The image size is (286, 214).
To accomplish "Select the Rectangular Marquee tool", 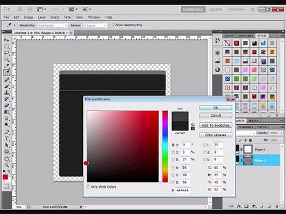I will point(7,46).
